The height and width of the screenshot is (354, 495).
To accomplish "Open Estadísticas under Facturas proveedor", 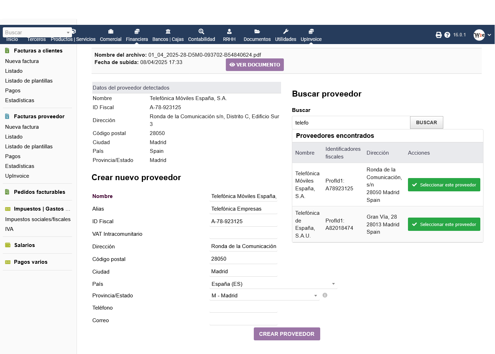I will [20, 166].
